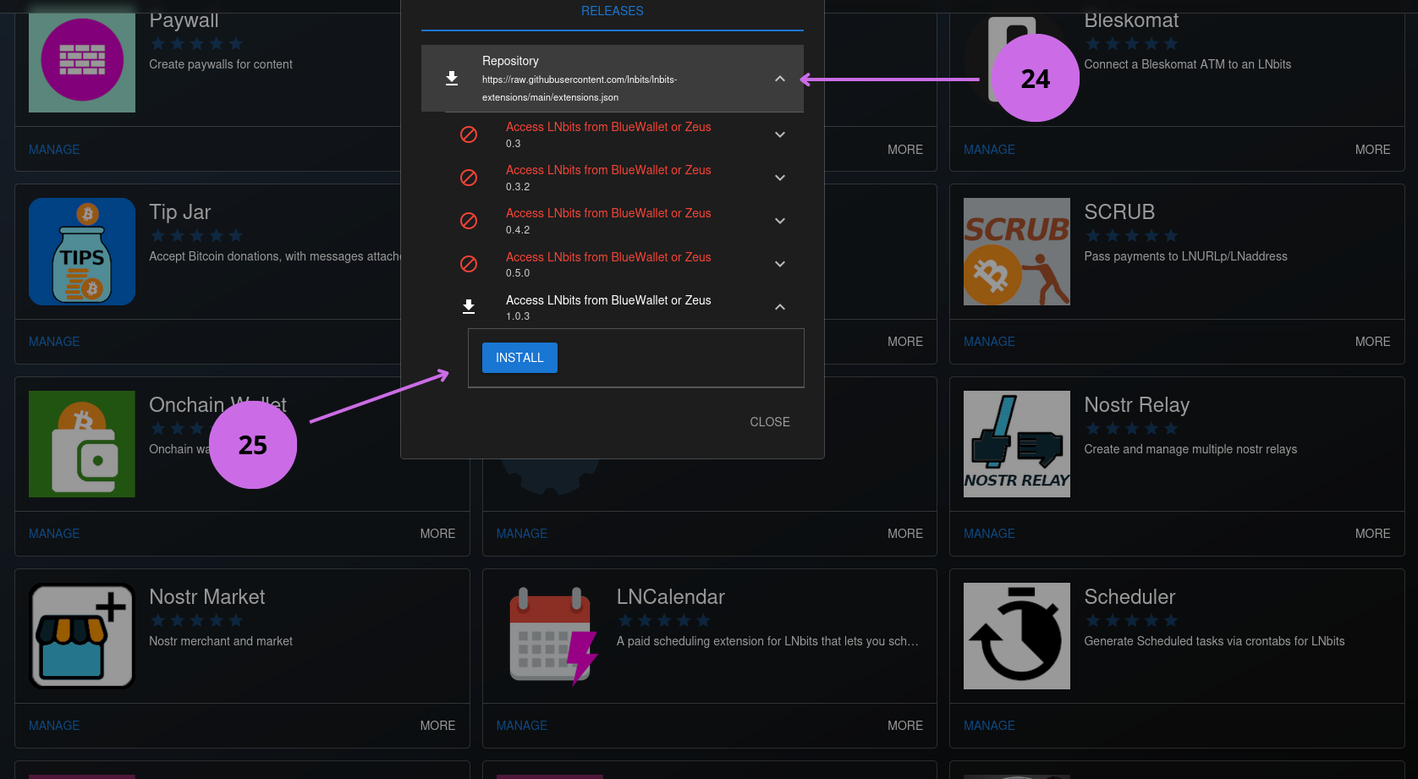Open MANAGE for Nostr Relay extension

(x=989, y=534)
